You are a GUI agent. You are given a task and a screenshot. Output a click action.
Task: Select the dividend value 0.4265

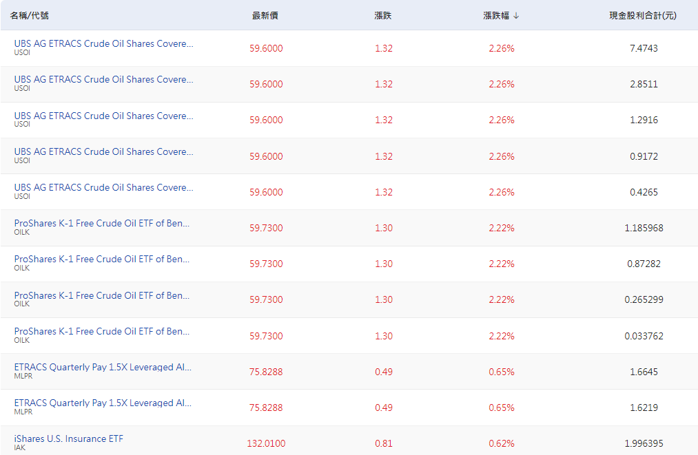644,192
